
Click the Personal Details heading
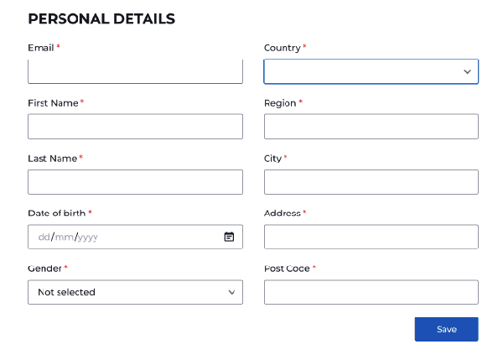coord(101,18)
